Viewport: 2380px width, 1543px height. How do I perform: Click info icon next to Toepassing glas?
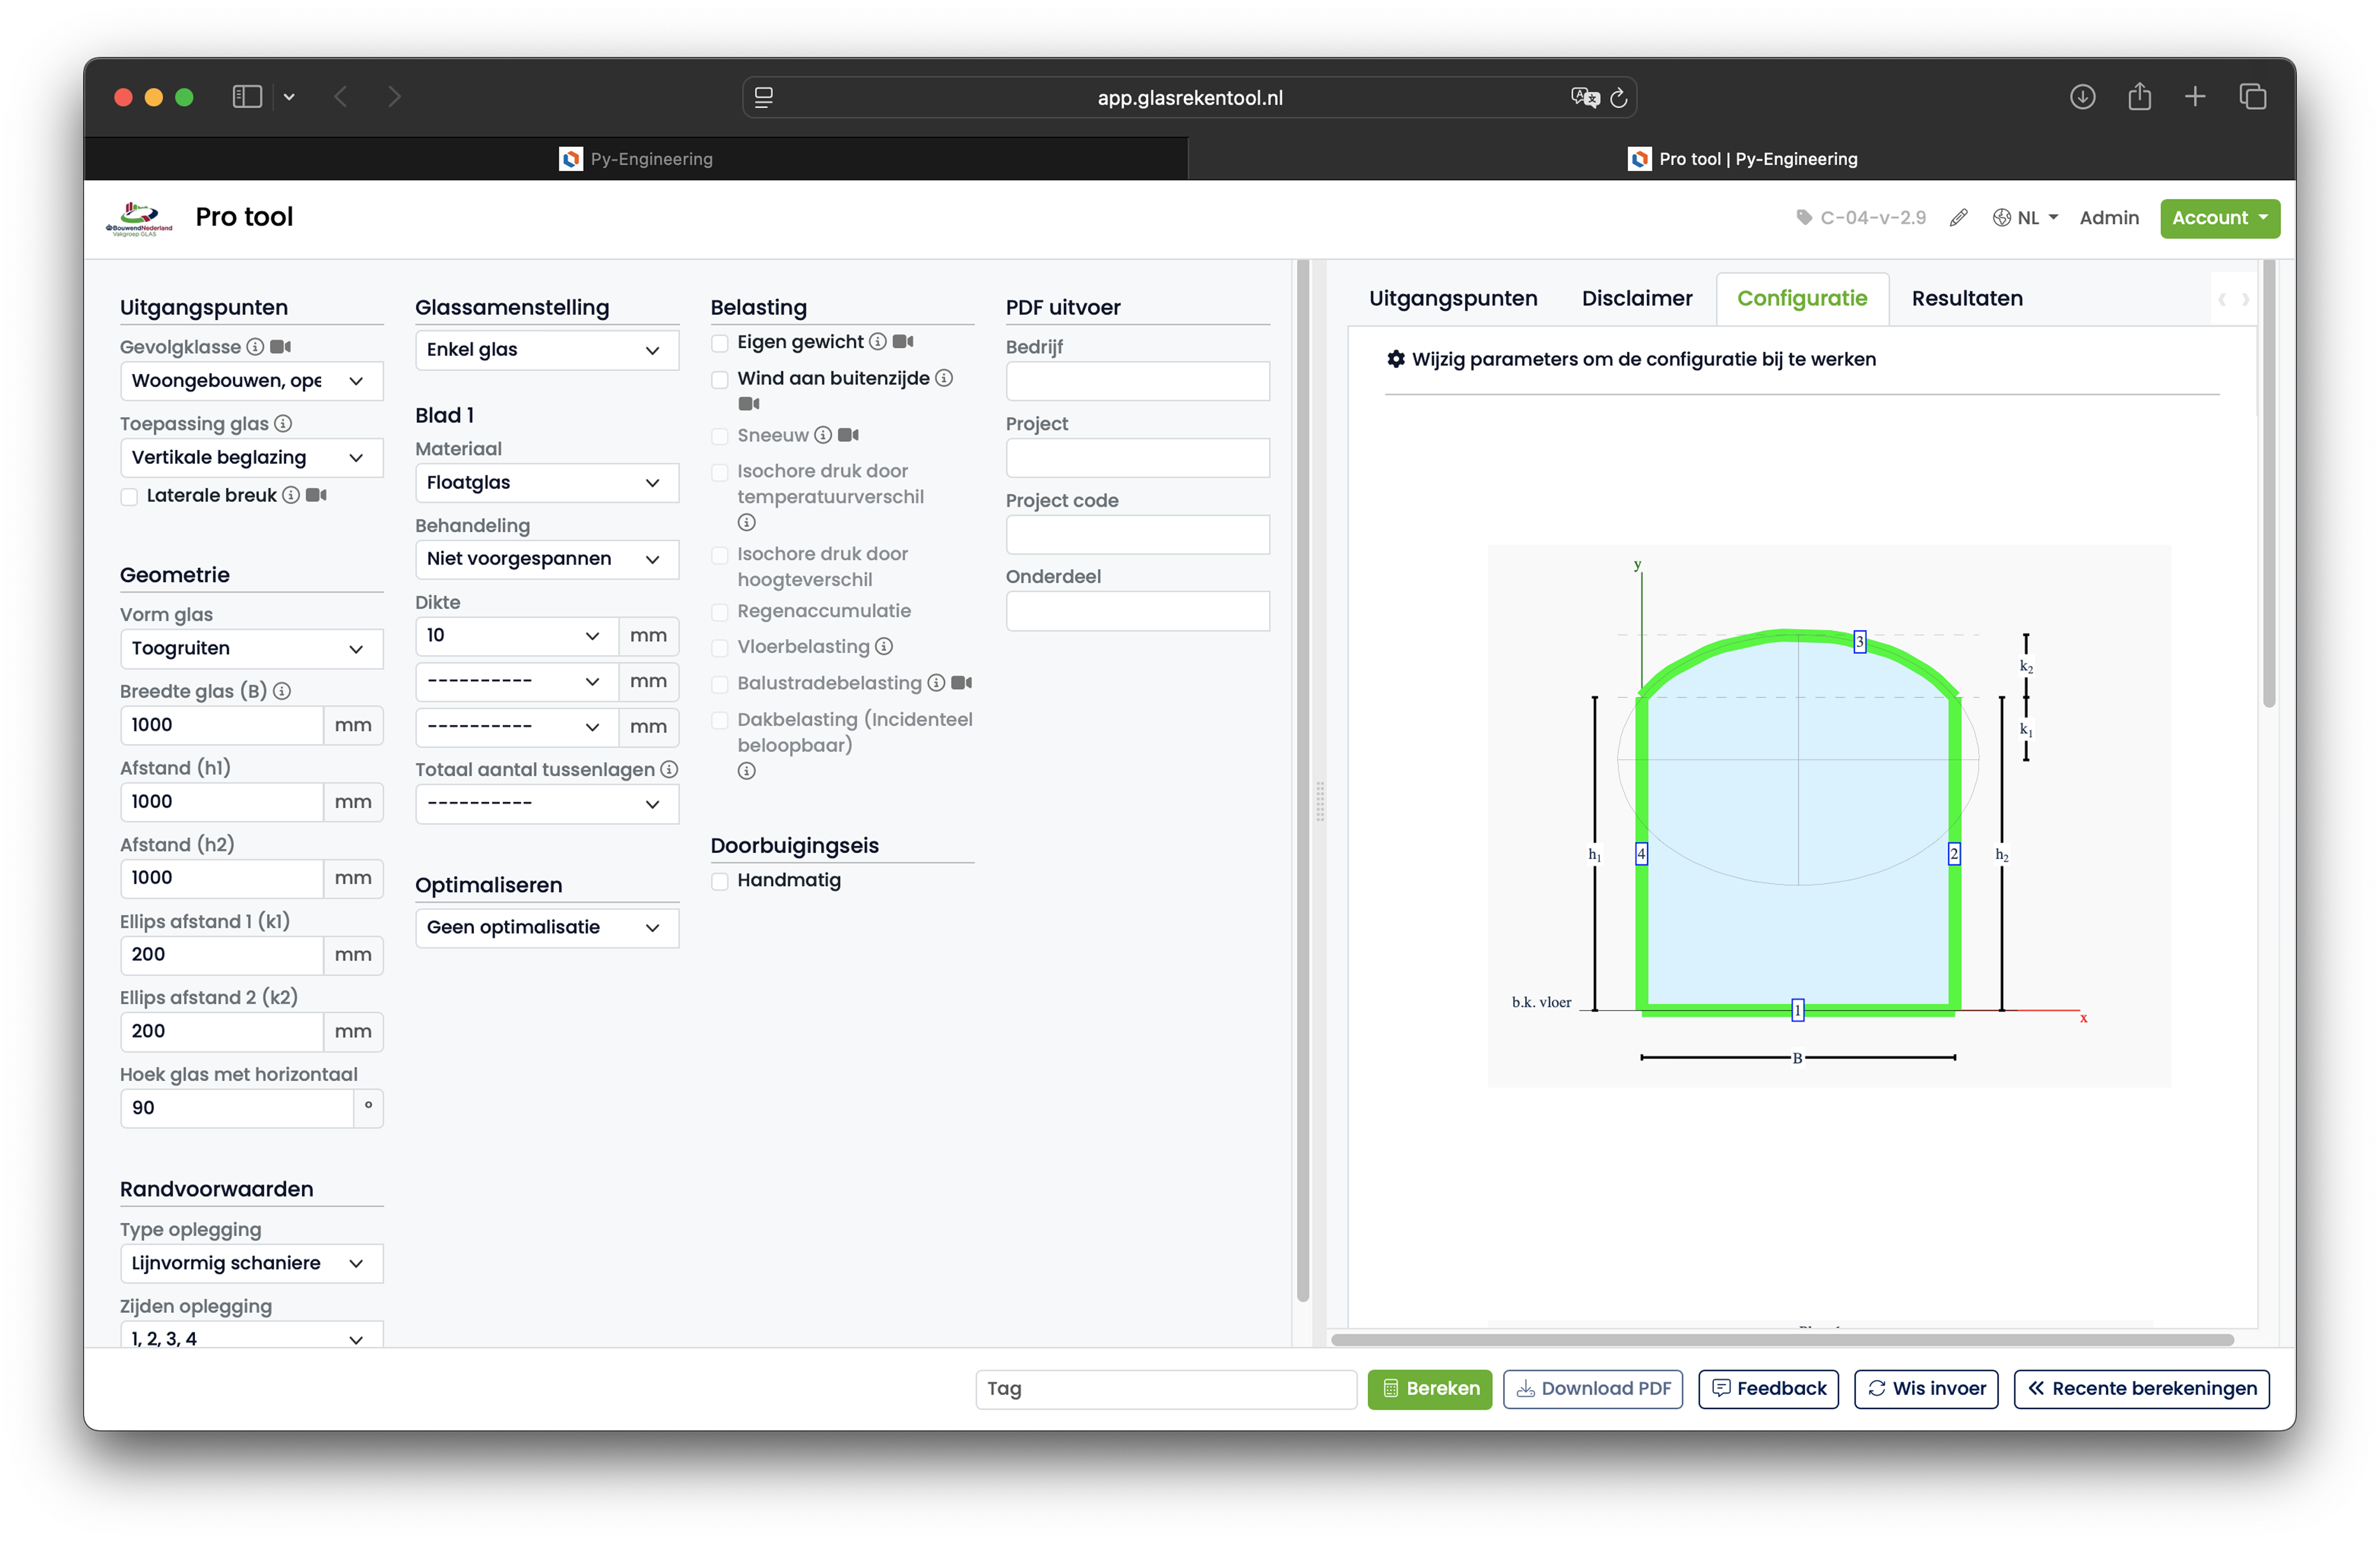tap(283, 424)
